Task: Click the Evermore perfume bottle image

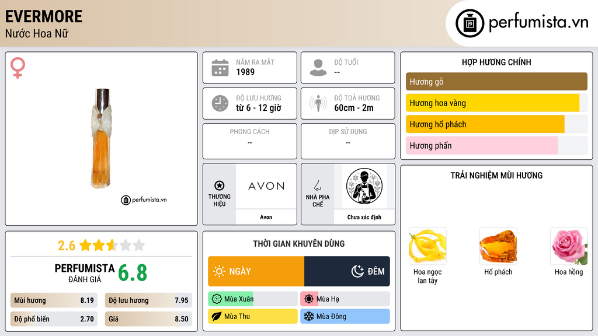Action: click(102, 138)
